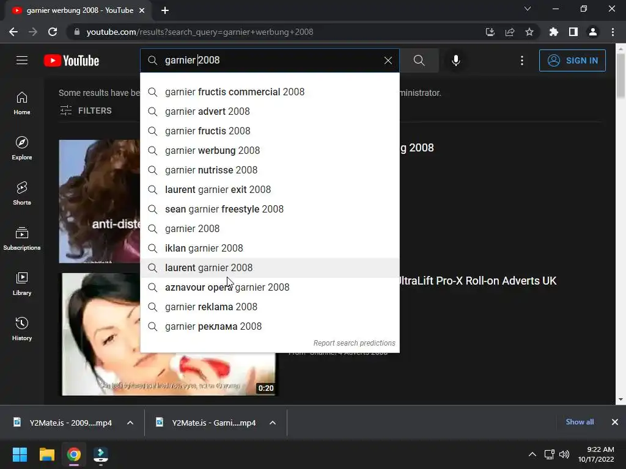The image size is (626, 469).
Task: Reload the YouTube page
Action: point(53,32)
